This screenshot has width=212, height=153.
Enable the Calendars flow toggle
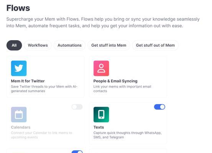click(x=77, y=107)
